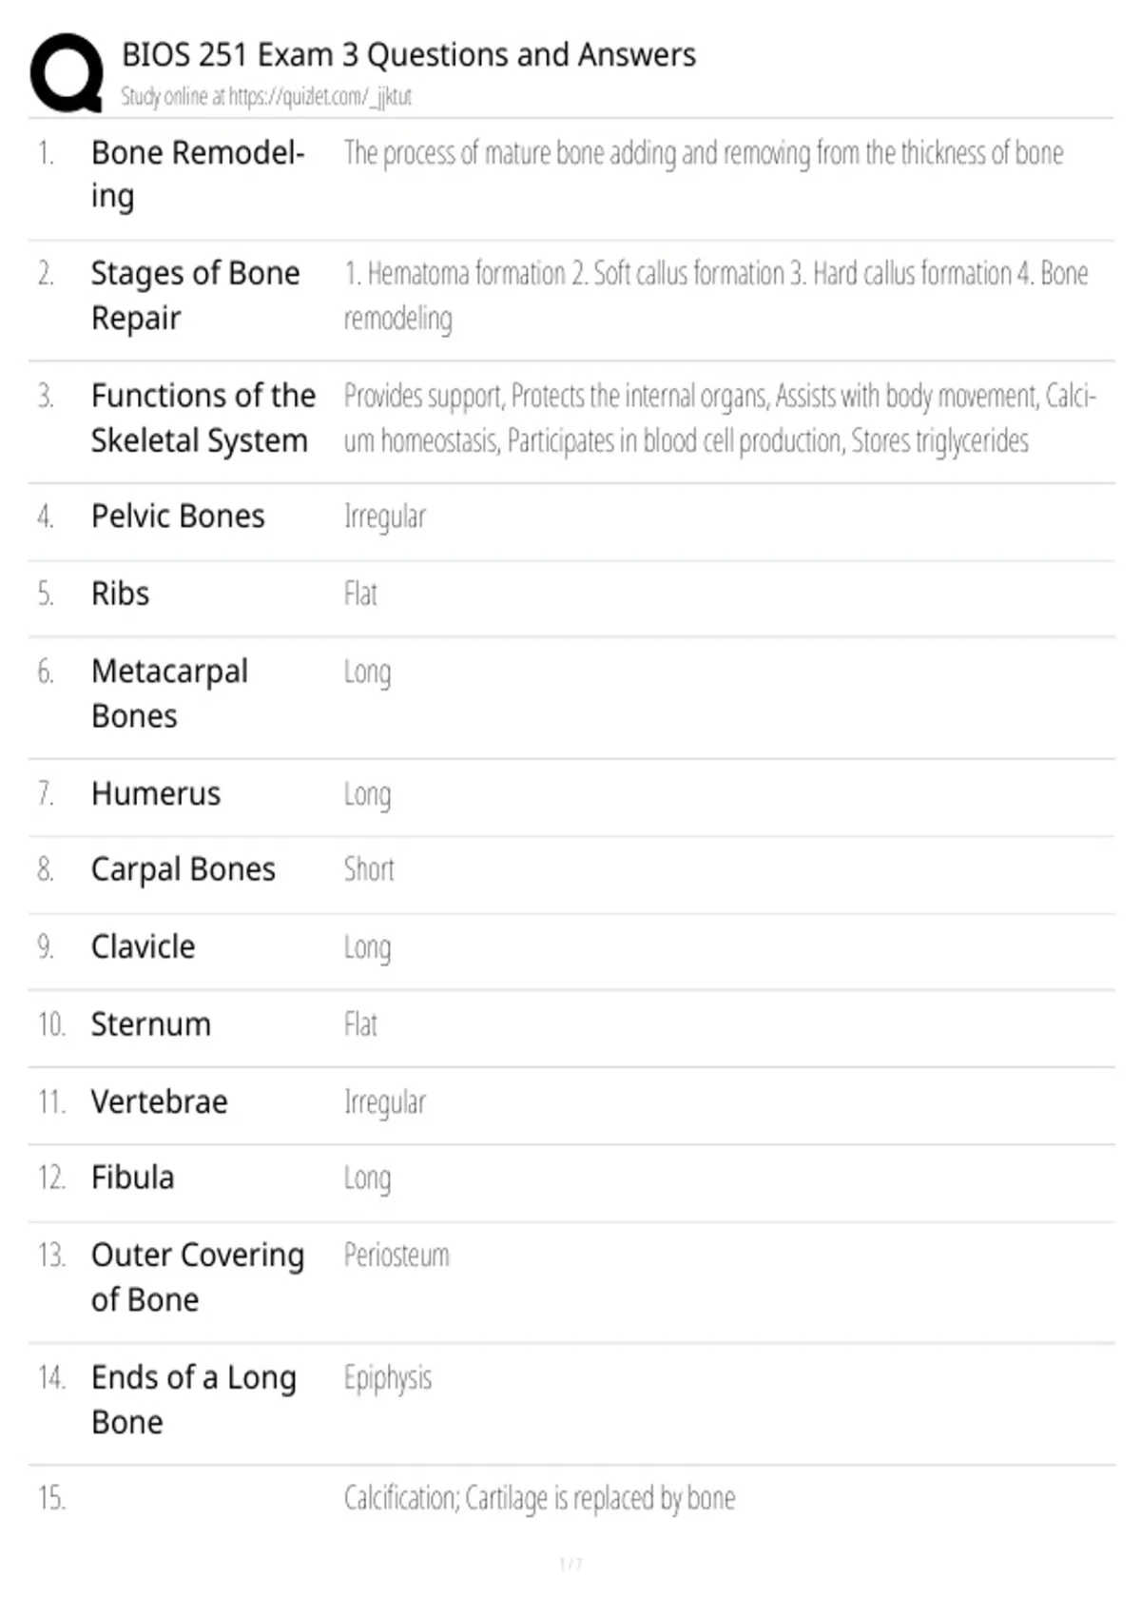
Task: Click the Short definition for Carpal Bones
Action: (369, 869)
